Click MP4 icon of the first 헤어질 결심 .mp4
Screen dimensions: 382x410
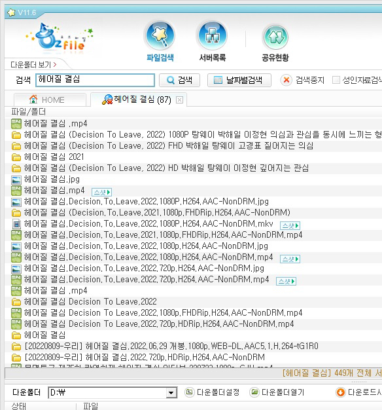(16, 124)
